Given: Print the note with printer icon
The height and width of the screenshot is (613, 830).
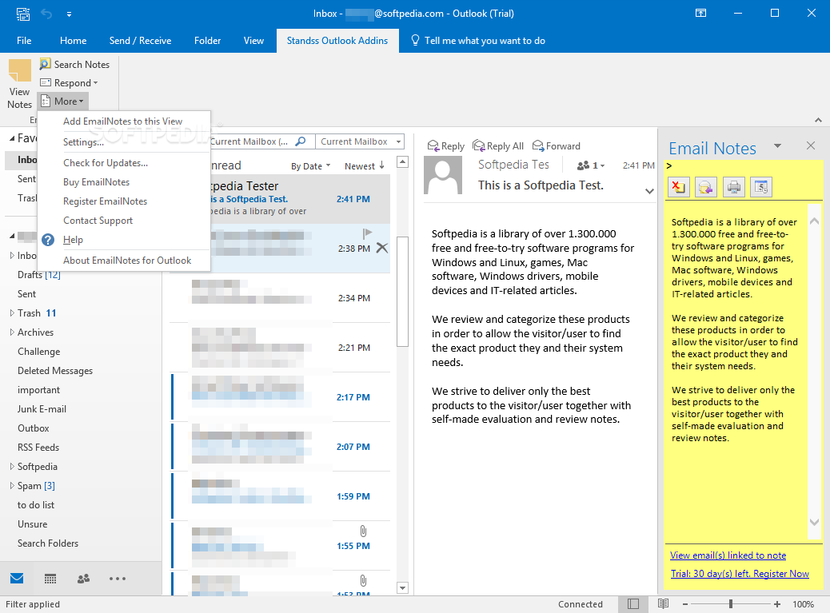Looking at the screenshot, I should click(734, 187).
